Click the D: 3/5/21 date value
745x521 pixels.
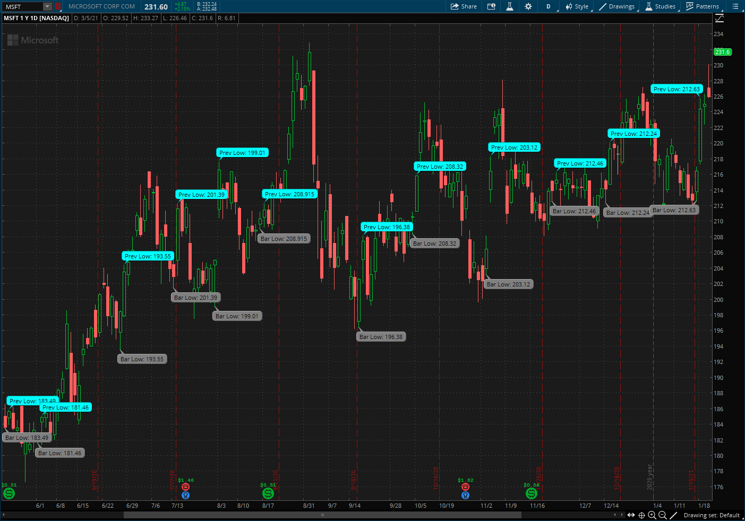pyautogui.click(x=86, y=18)
